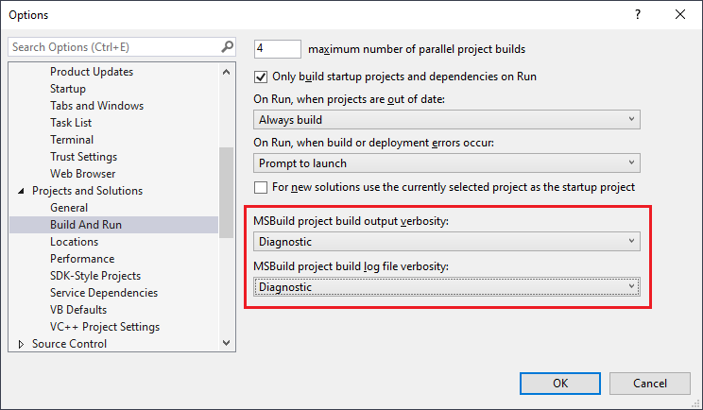Toggle Only build startup projects checkbox
703x410 pixels.
[x=261, y=77]
